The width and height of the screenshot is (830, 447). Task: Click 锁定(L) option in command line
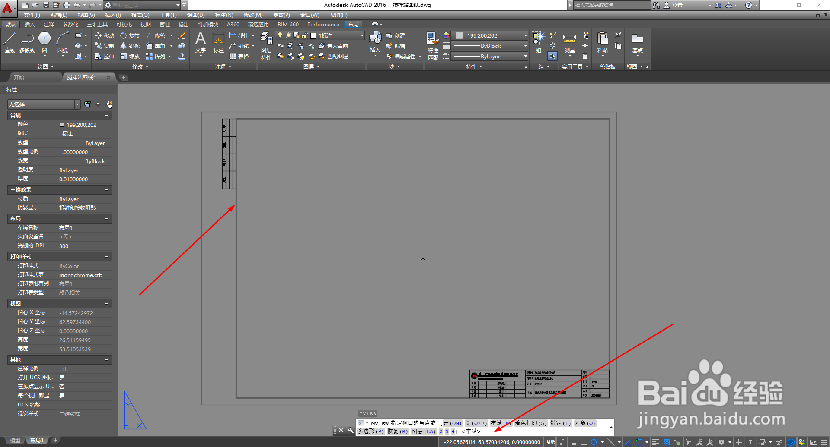click(561, 423)
